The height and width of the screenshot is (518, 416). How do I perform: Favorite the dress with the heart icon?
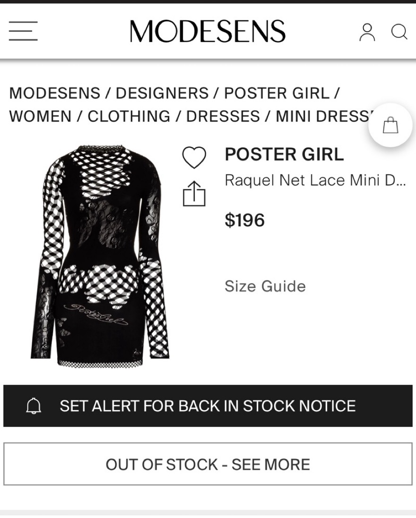[194, 157]
